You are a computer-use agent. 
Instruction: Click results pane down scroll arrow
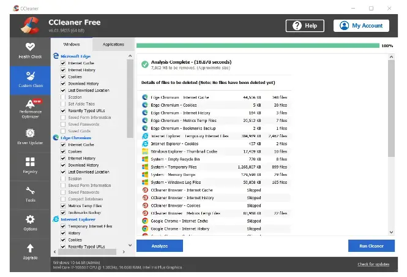(x=392, y=232)
